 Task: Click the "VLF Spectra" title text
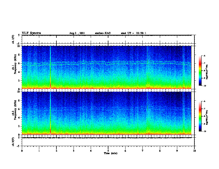31,33
